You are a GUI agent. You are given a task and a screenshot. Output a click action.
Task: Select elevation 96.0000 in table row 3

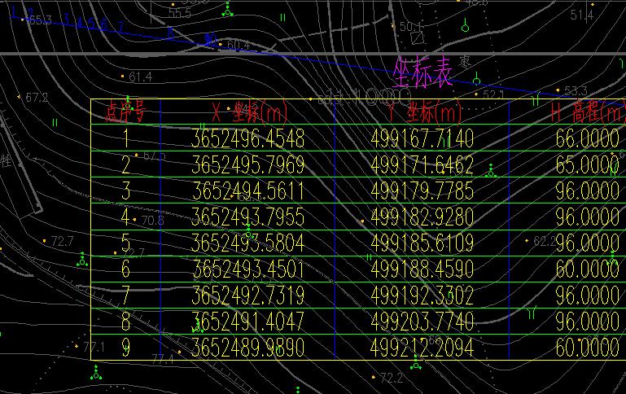(x=588, y=190)
